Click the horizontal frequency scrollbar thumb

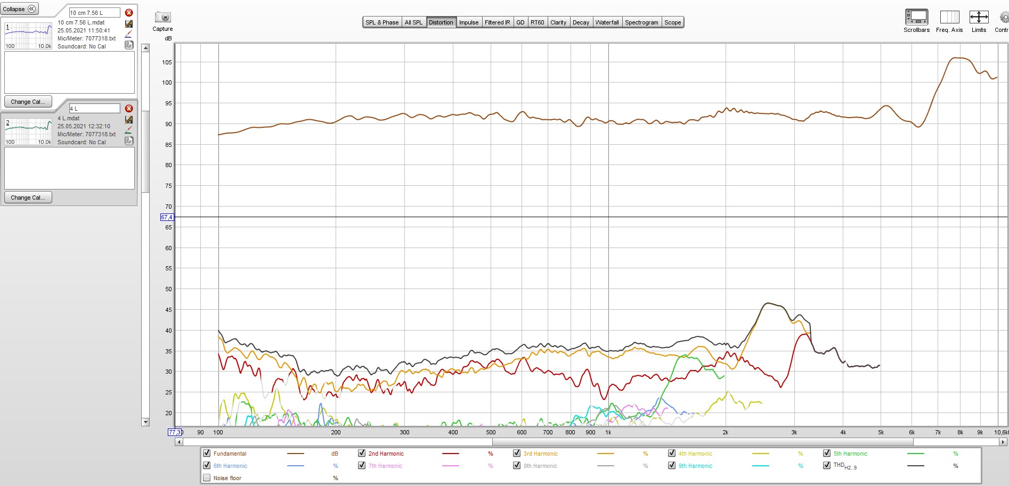(x=703, y=442)
